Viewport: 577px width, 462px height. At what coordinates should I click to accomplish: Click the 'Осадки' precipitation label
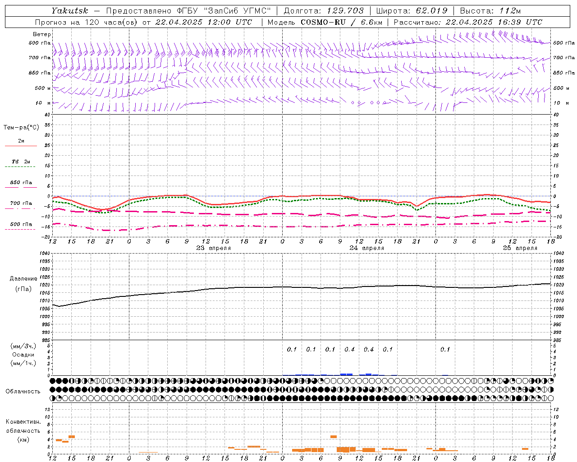[x=23, y=355]
